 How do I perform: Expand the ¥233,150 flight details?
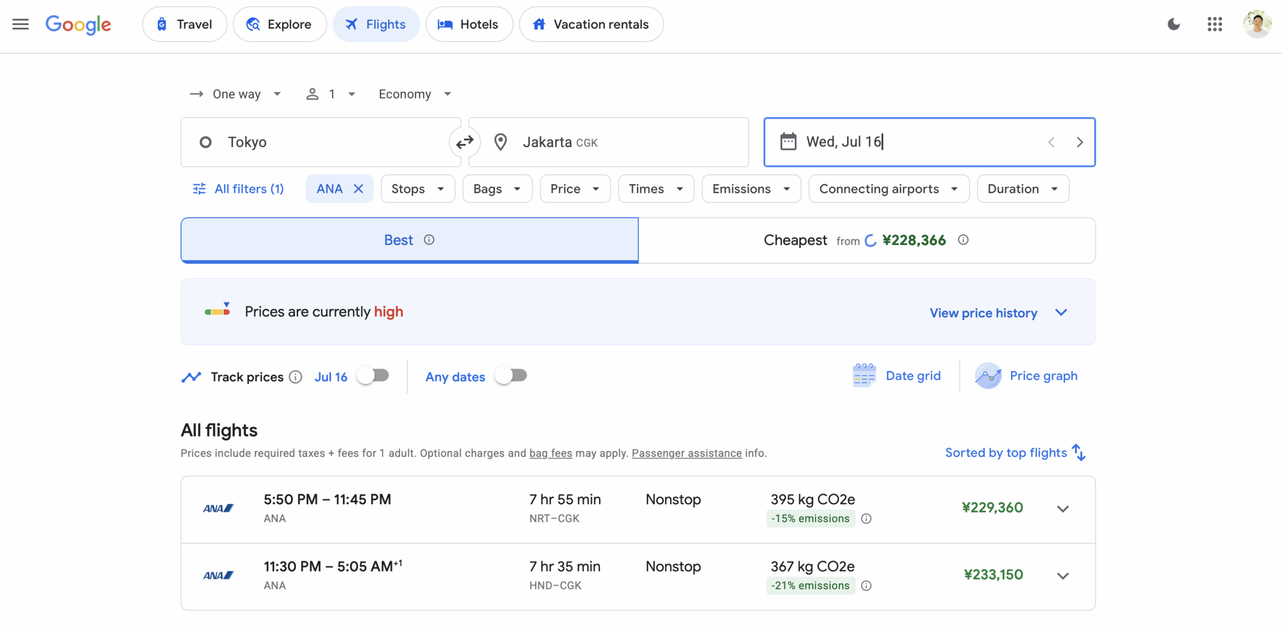pos(1063,576)
